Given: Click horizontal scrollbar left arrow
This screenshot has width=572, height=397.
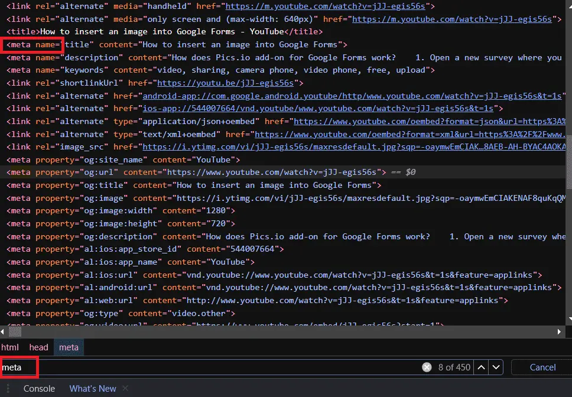Looking at the screenshot, I should pos(2,332).
